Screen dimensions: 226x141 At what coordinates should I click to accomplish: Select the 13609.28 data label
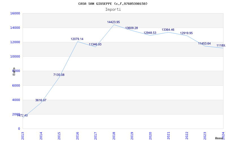[131, 28]
